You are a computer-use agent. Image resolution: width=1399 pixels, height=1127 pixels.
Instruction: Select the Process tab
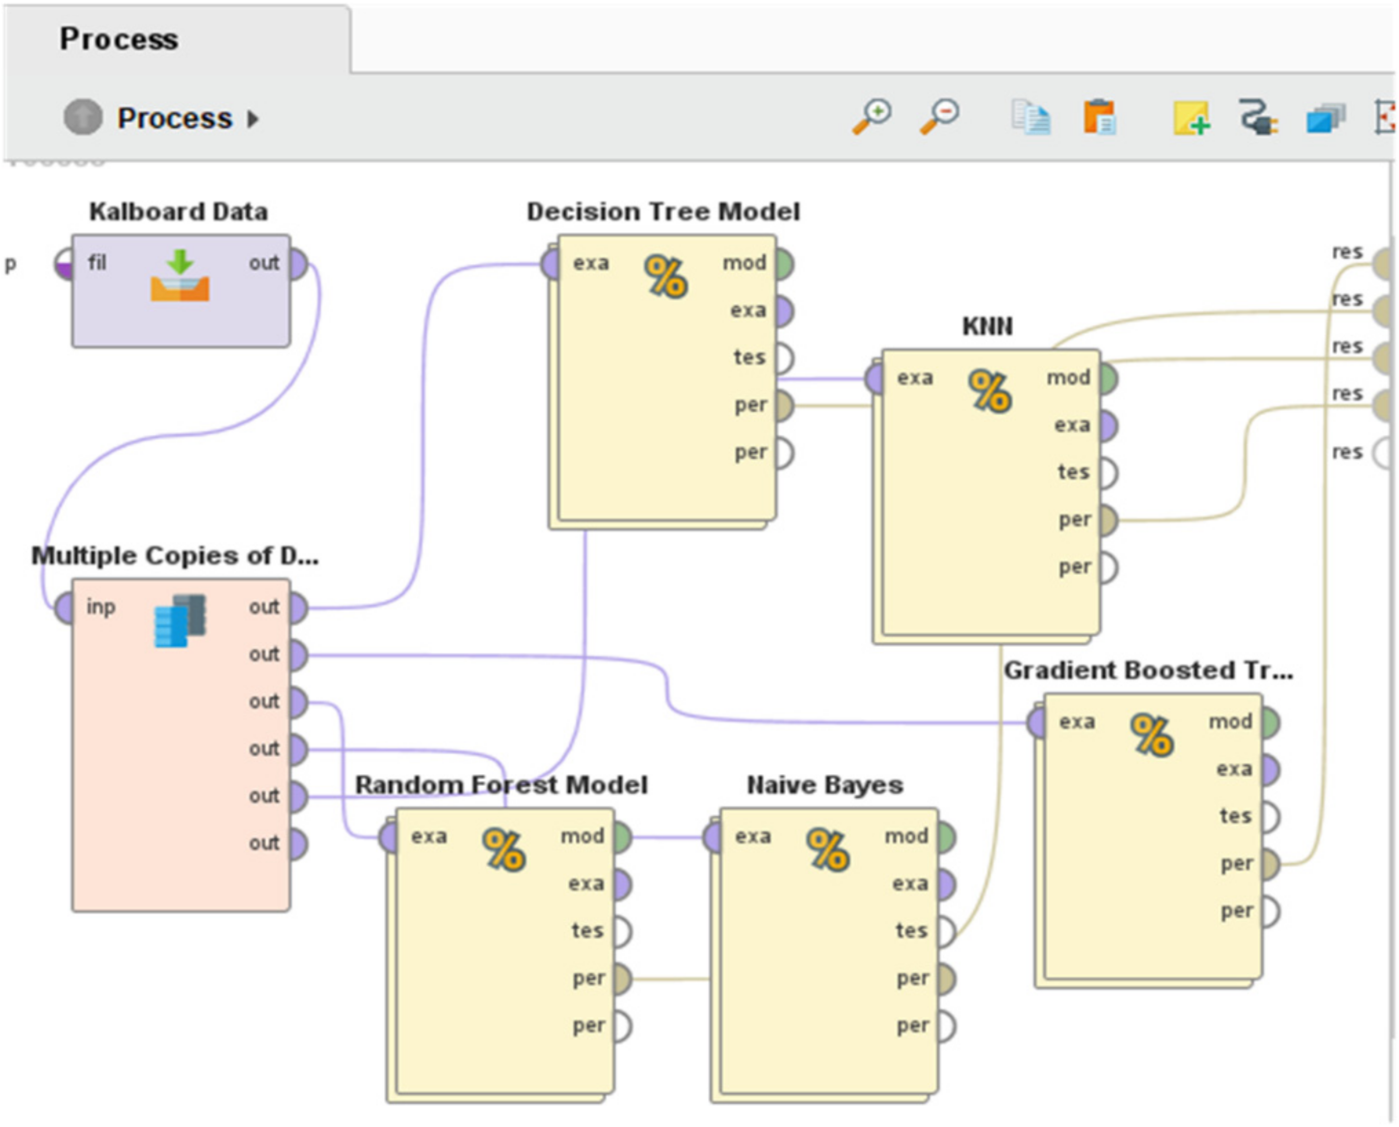[x=119, y=39]
